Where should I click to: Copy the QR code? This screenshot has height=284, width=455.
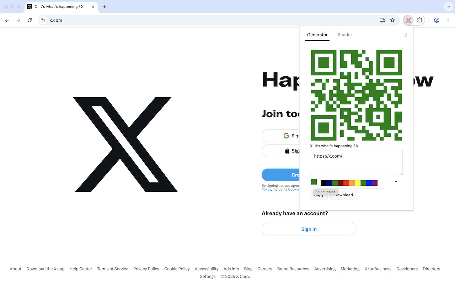pyautogui.click(x=319, y=195)
